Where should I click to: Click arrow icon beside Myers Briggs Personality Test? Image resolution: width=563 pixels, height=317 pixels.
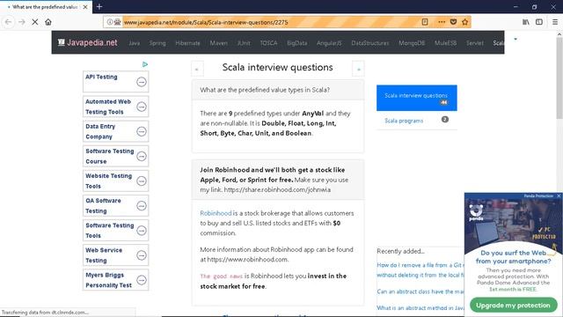(x=142, y=280)
